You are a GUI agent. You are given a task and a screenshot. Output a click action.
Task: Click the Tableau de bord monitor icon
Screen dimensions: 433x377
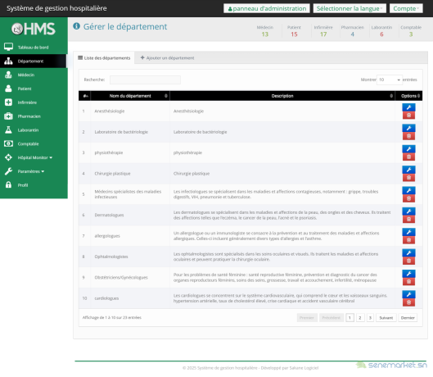click(8, 47)
